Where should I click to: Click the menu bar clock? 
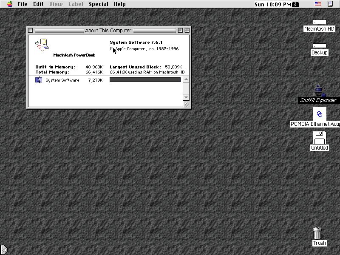coord(273,4)
